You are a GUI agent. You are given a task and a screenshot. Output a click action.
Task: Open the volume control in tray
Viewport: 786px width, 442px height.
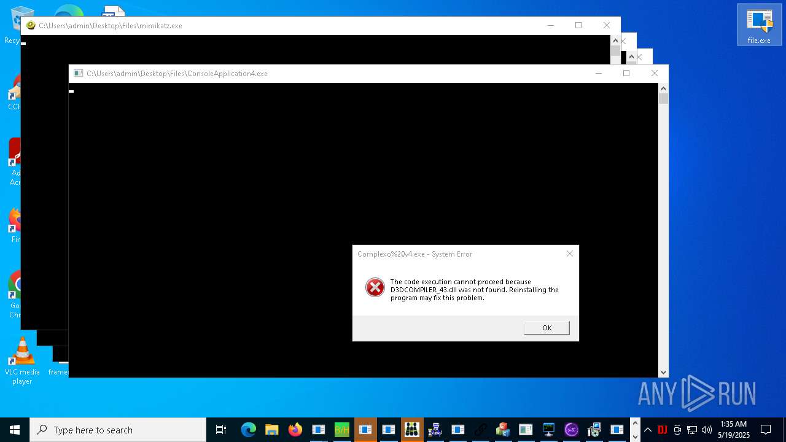tap(707, 430)
